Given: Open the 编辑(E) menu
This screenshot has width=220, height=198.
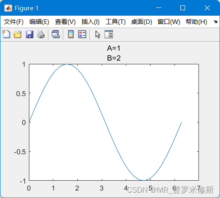Looking at the screenshot, I should [x=39, y=22].
